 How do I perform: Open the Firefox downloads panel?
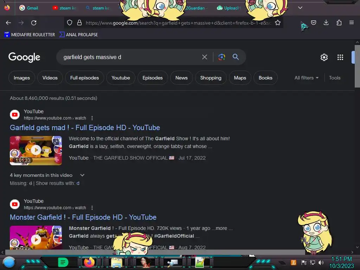326,22
